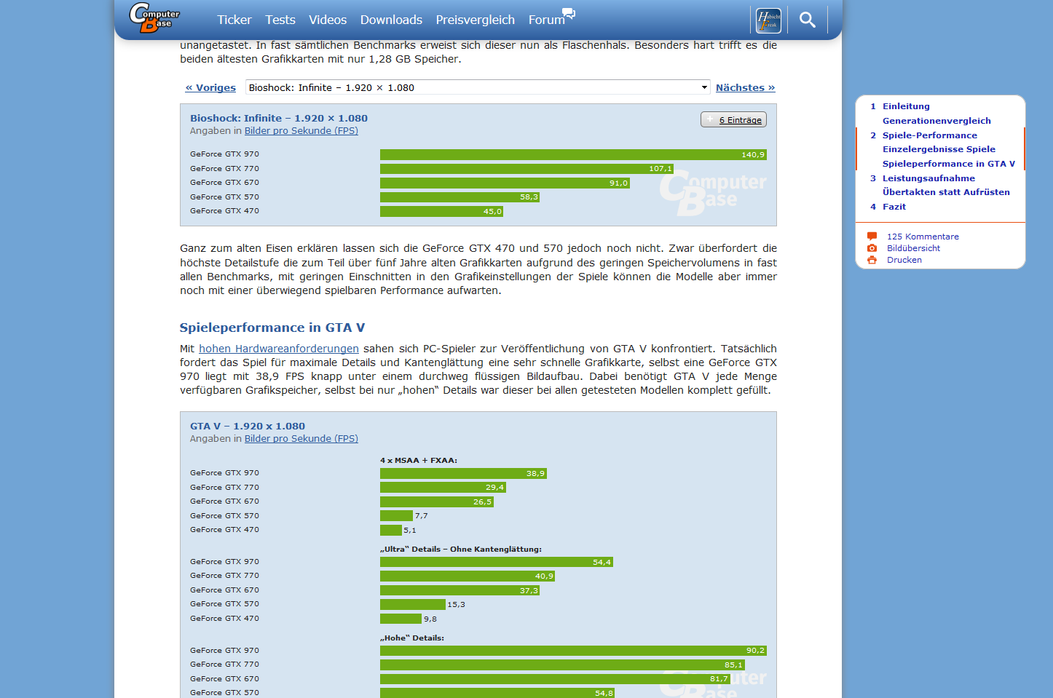Click the Ultra details bar showing 54,4
The width and height of the screenshot is (1053, 698).
coord(497,562)
